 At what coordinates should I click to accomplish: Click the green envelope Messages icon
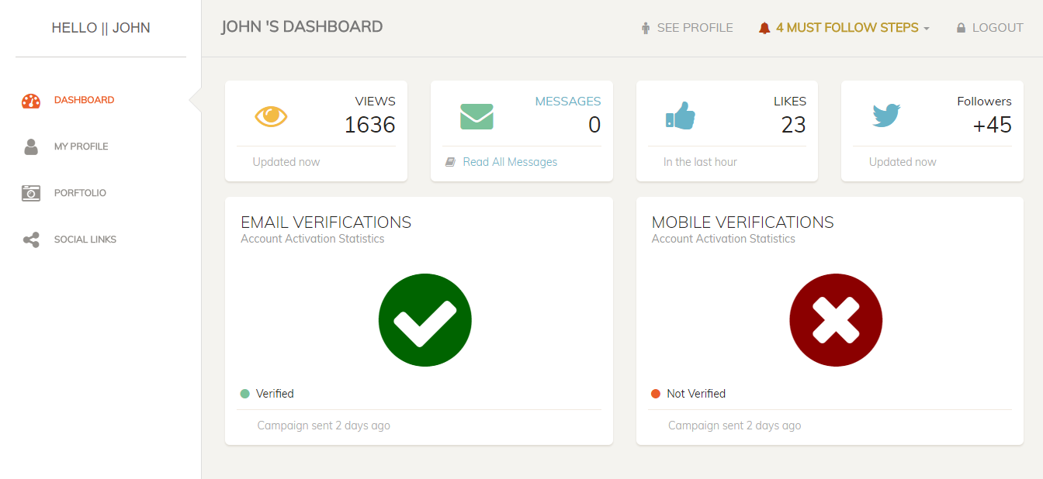(476, 116)
